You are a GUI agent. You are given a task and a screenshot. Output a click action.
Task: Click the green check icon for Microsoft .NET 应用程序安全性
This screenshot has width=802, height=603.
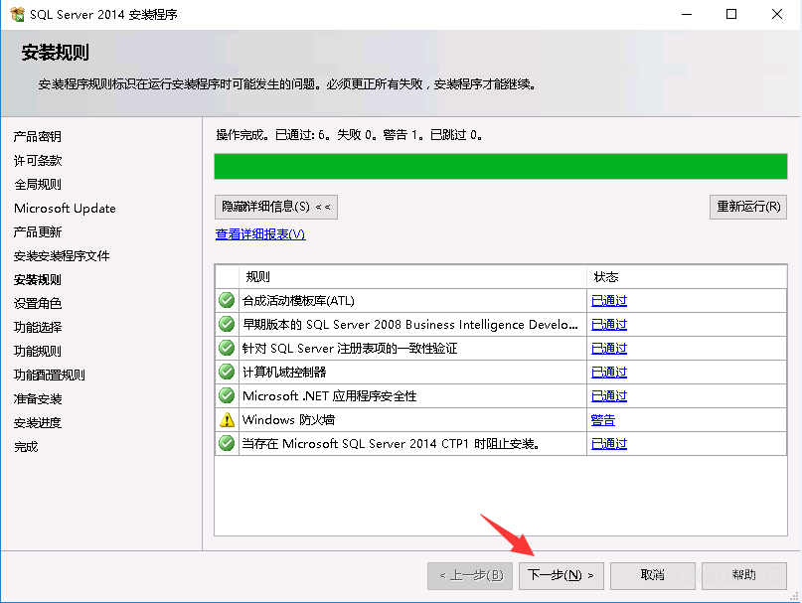tap(227, 395)
